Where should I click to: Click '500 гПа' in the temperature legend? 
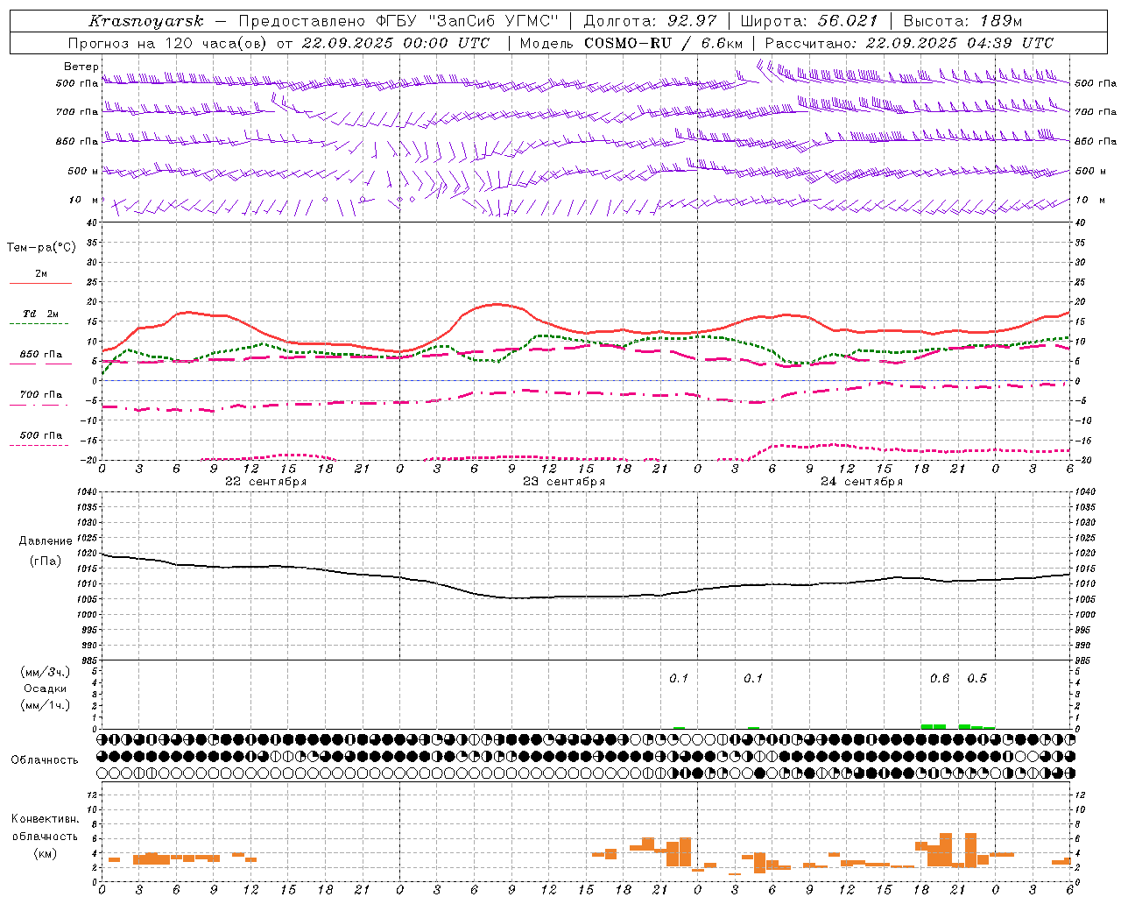41,435
